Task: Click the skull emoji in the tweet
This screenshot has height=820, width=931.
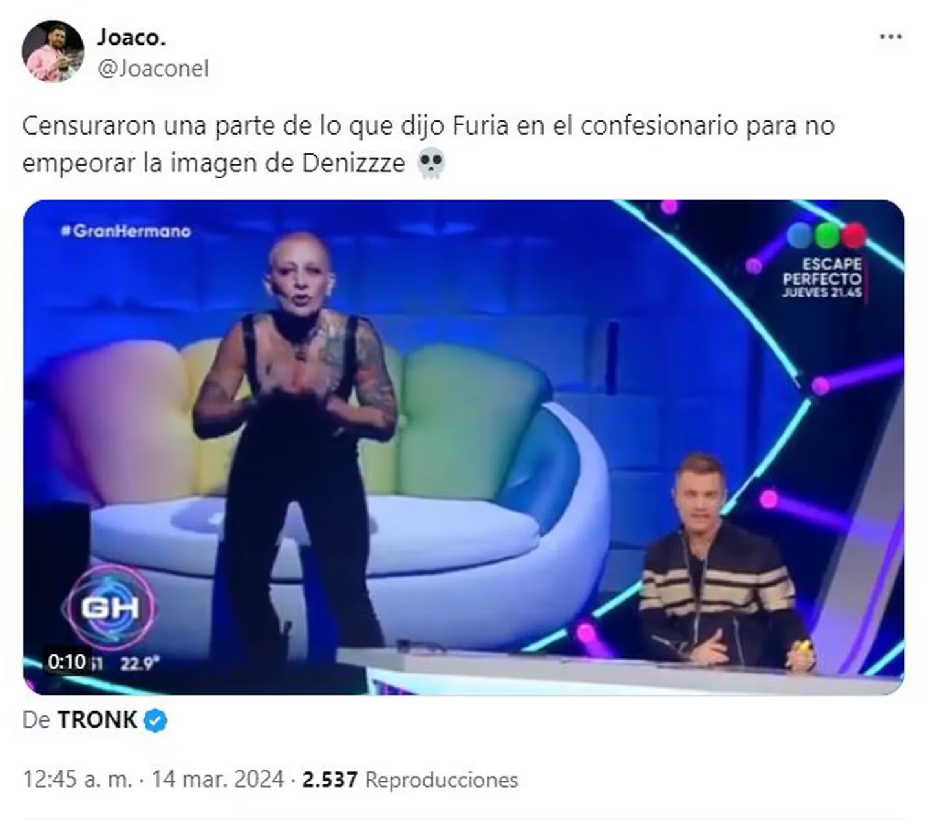Action: tap(431, 164)
